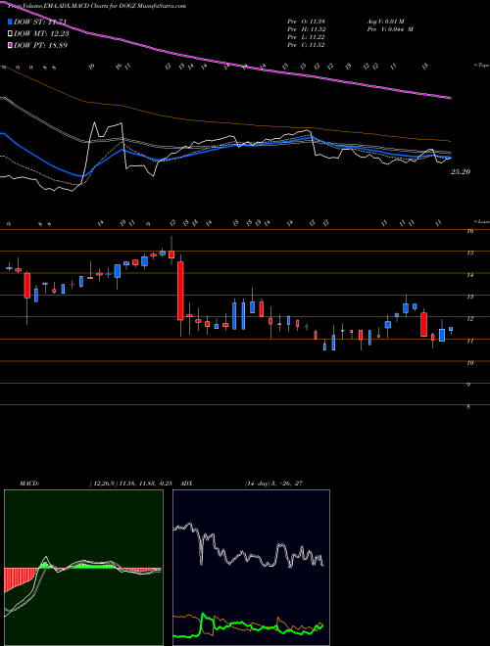This screenshot has height=646, width=490.
Task: Click the 'Pre L: 11.22' low value
Action: (307, 37)
